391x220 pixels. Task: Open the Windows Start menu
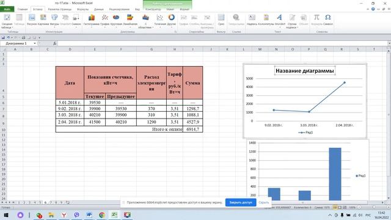tap(6, 215)
